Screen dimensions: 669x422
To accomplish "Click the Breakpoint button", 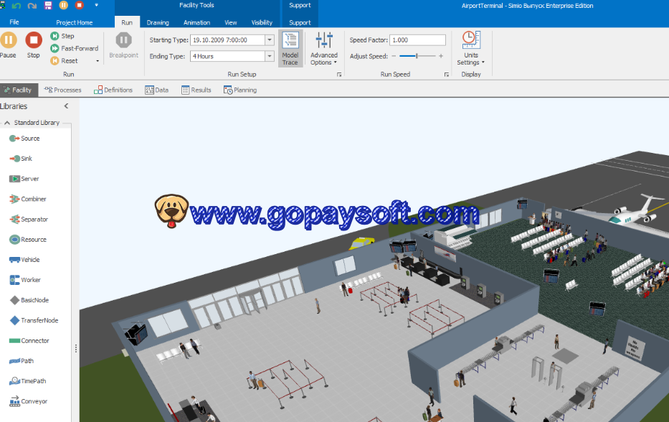I will click(x=124, y=45).
